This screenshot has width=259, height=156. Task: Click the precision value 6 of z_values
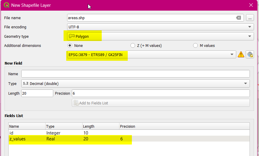click(122, 139)
